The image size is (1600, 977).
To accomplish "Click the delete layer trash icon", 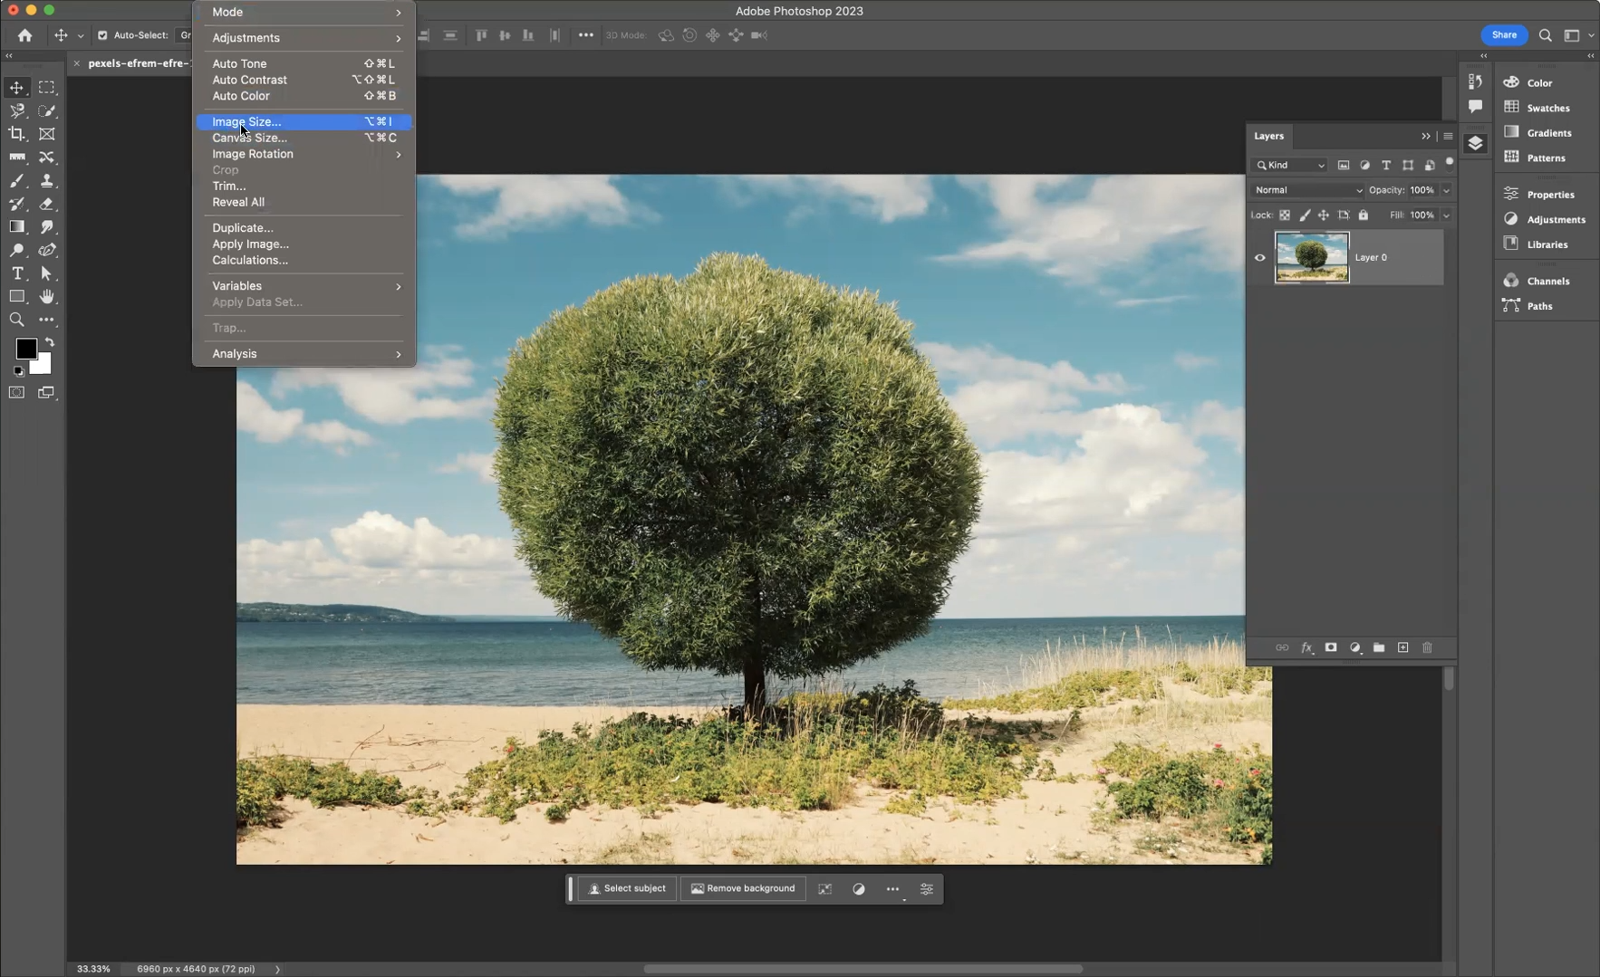I will coord(1427,647).
